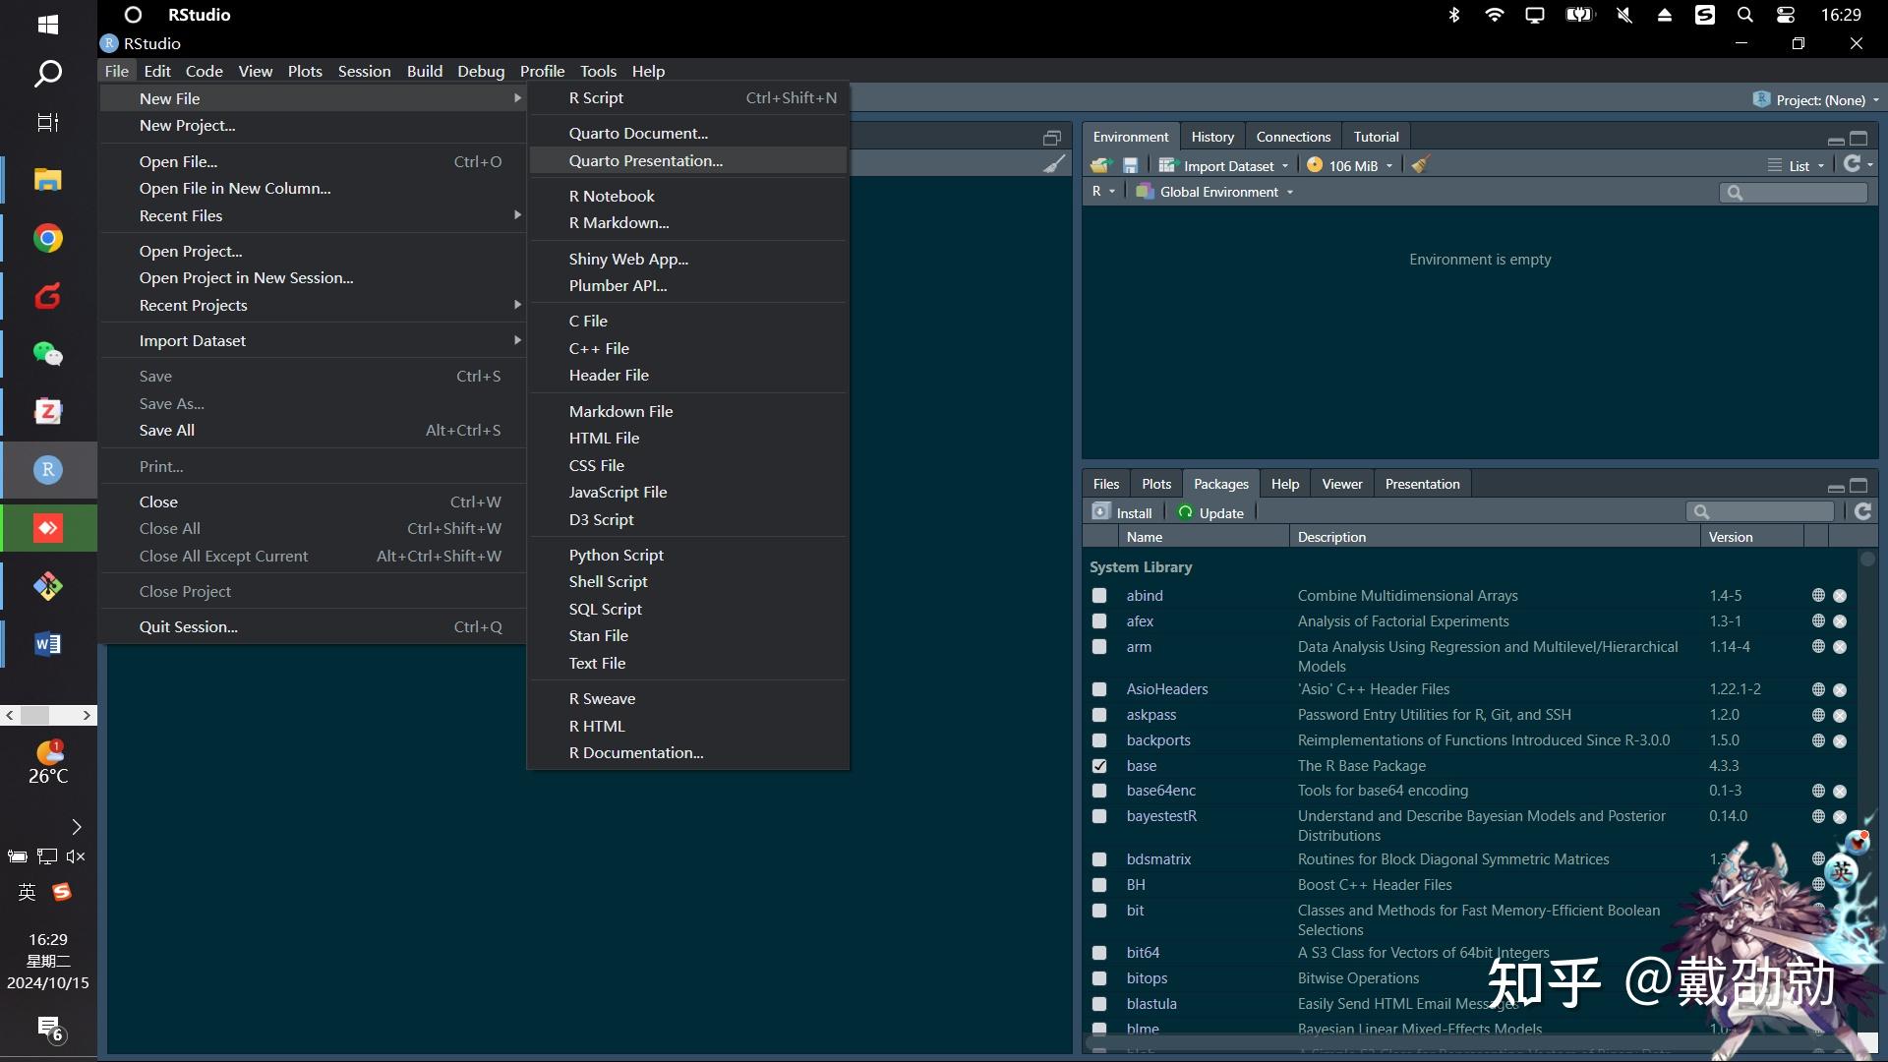Viewport: 1888px width, 1062px height.
Task: Click the save workspace disk icon
Action: coord(1130,165)
